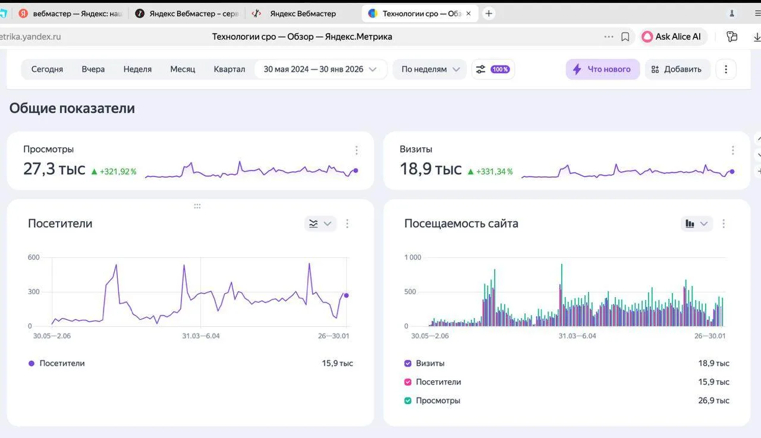Viewport: 761px width, 438px height.
Task: Open the Что нового panel
Action: click(603, 69)
